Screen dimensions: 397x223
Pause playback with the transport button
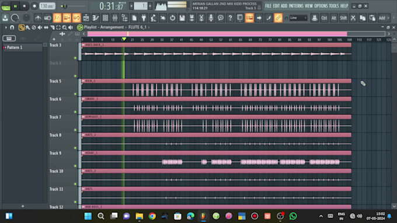click(15, 6)
